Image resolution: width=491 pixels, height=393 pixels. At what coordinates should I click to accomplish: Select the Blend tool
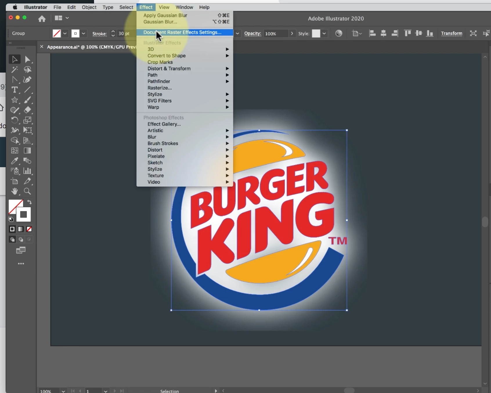point(28,161)
